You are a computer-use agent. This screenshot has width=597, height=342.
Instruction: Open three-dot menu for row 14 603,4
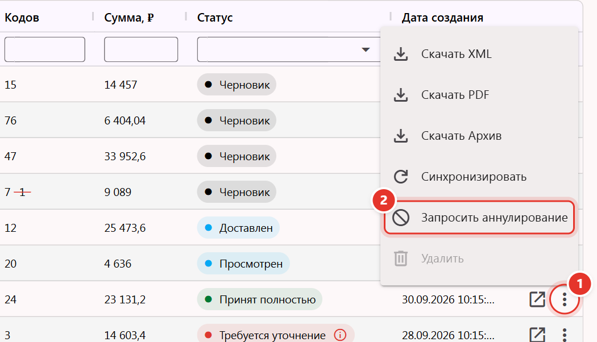pyautogui.click(x=564, y=335)
